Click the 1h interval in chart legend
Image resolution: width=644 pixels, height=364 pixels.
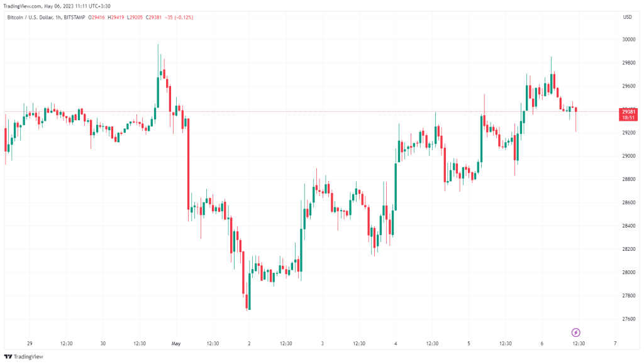pos(58,17)
